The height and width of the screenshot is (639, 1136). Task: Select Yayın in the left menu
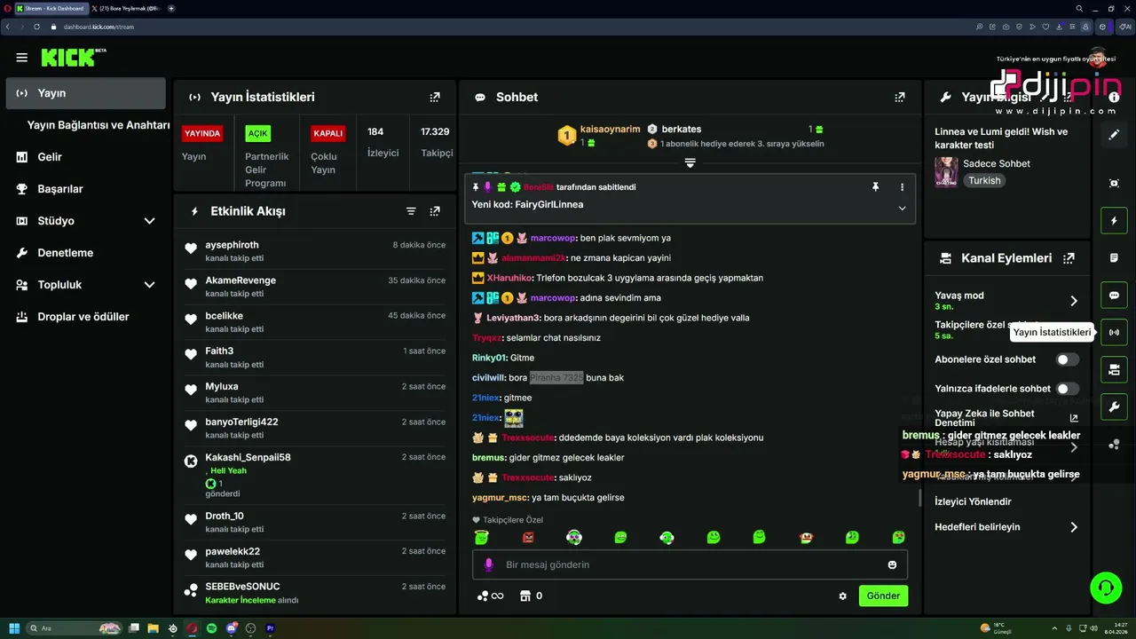tap(86, 93)
